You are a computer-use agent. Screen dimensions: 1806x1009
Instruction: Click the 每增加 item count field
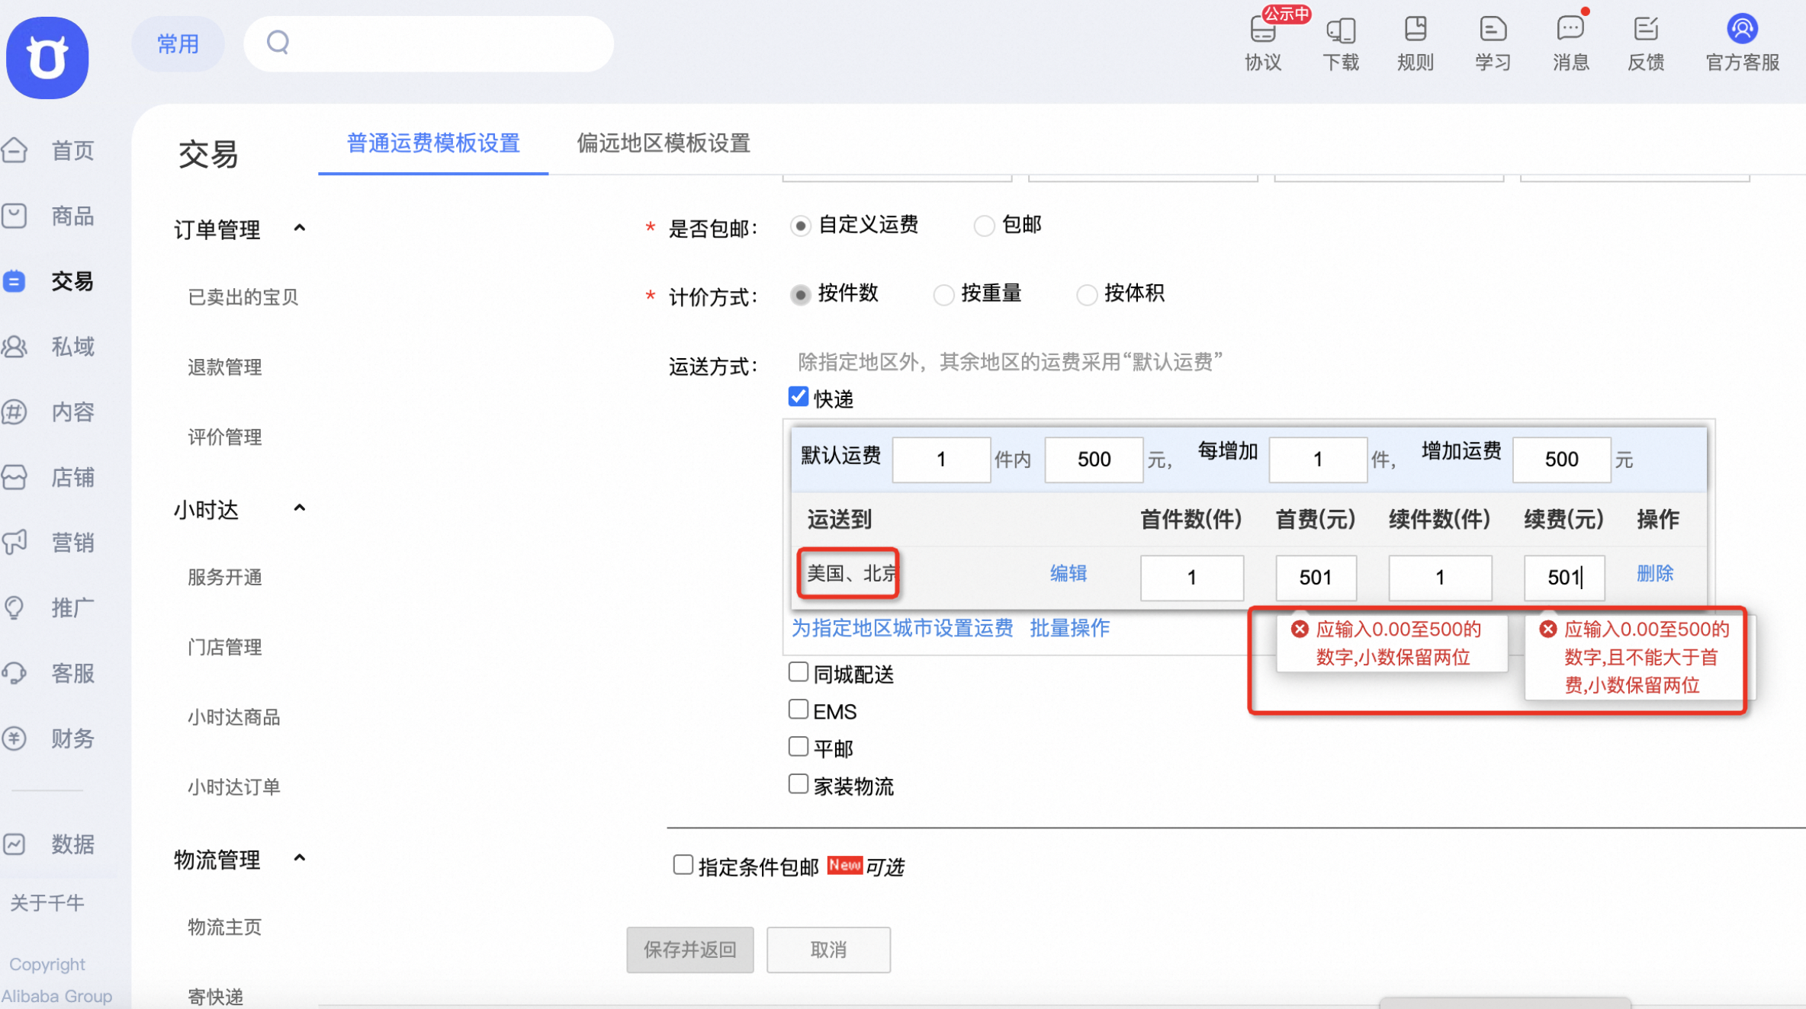point(1318,460)
